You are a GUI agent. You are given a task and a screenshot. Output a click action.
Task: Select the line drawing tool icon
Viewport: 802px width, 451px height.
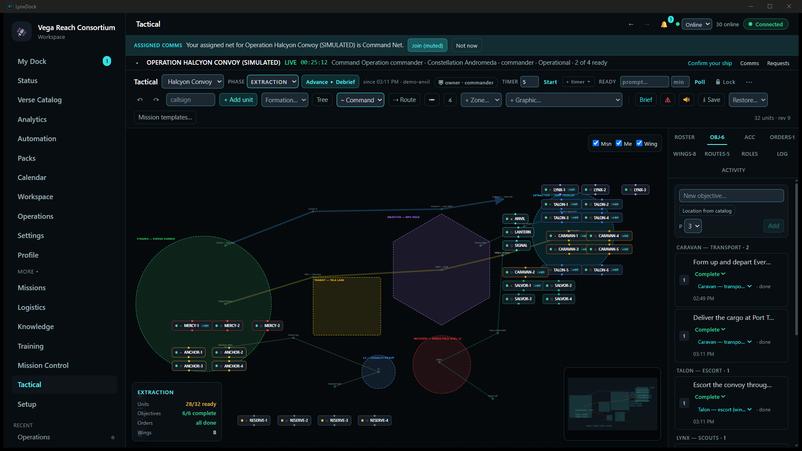click(x=431, y=100)
